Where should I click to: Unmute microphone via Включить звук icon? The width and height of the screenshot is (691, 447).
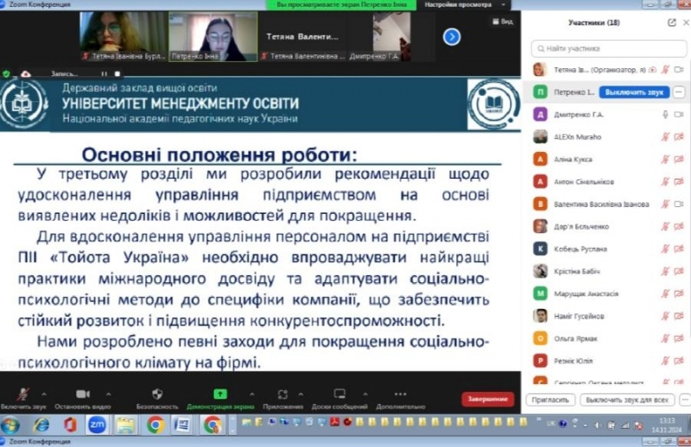23,393
